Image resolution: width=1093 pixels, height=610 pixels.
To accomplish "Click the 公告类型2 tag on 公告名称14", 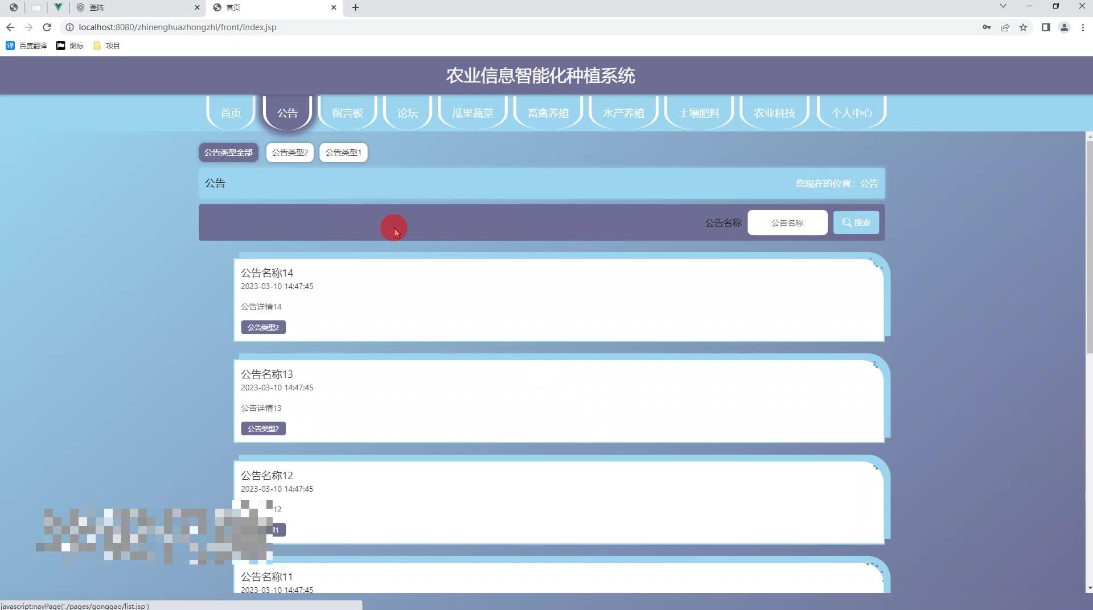I will [x=263, y=327].
